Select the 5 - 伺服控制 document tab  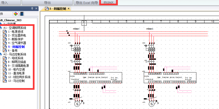(x=55, y=9)
